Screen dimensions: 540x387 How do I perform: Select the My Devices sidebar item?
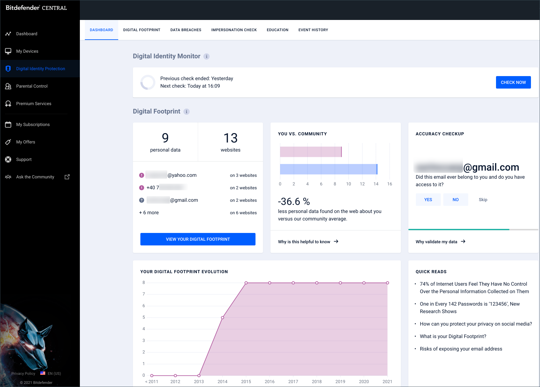coord(40,51)
